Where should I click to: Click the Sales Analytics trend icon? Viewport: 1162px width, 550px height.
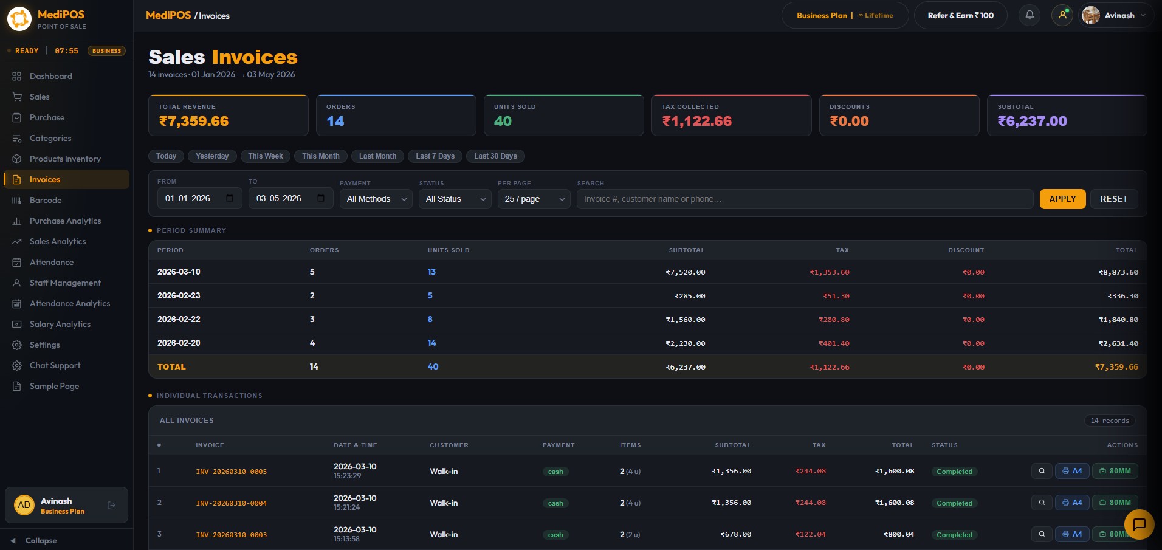click(x=17, y=241)
